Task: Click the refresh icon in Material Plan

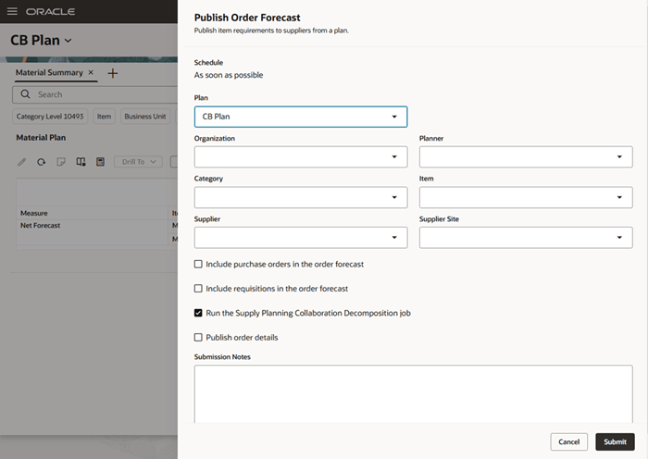Action: click(42, 162)
